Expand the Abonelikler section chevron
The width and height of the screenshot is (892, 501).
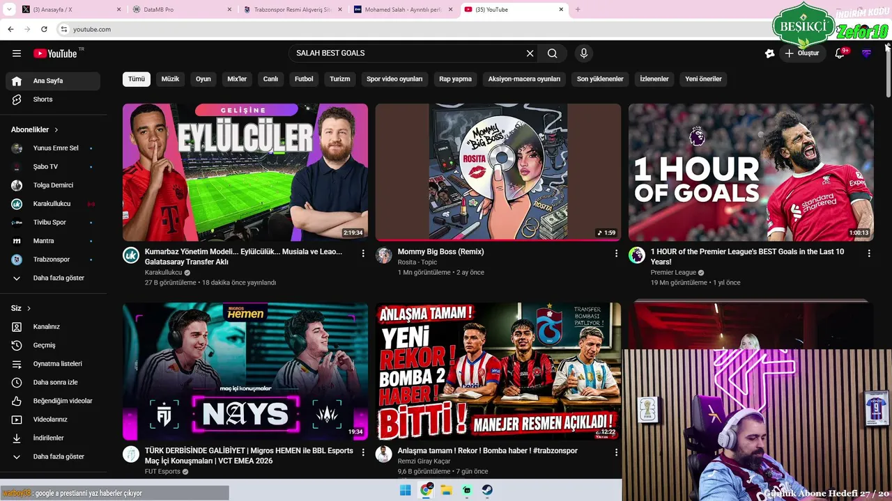(56, 130)
